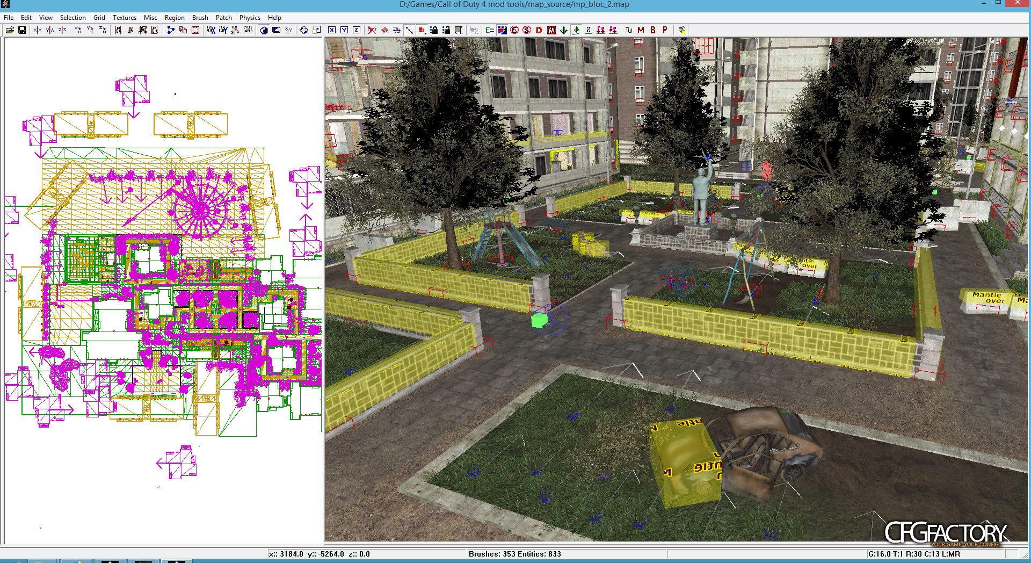The height and width of the screenshot is (563, 1031).
Task: Click the stacked windows with yellow square icon
Action: pyautogui.click(x=681, y=30)
